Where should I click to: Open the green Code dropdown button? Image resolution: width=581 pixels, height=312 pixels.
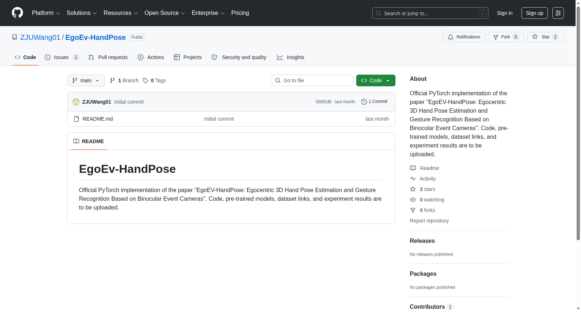pyautogui.click(x=376, y=80)
